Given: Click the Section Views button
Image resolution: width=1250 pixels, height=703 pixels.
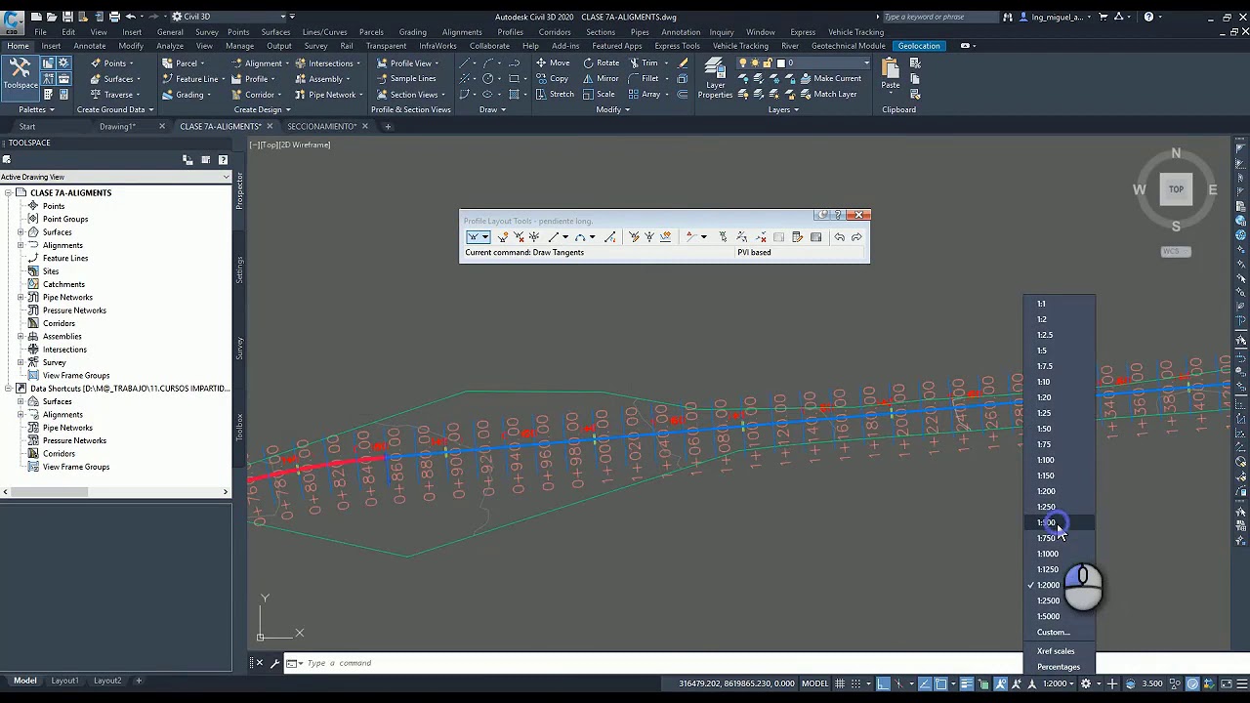Looking at the screenshot, I should (414, 94).
